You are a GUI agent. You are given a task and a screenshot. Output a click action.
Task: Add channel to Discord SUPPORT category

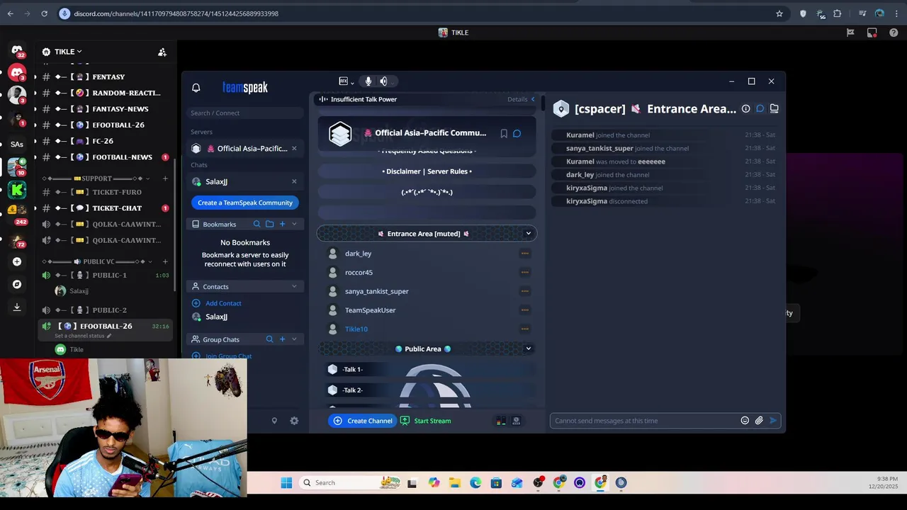tap(165, 178)
